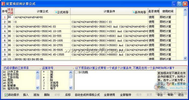Click operators list up arrow
Screen dimensions: 189x100
71,72
